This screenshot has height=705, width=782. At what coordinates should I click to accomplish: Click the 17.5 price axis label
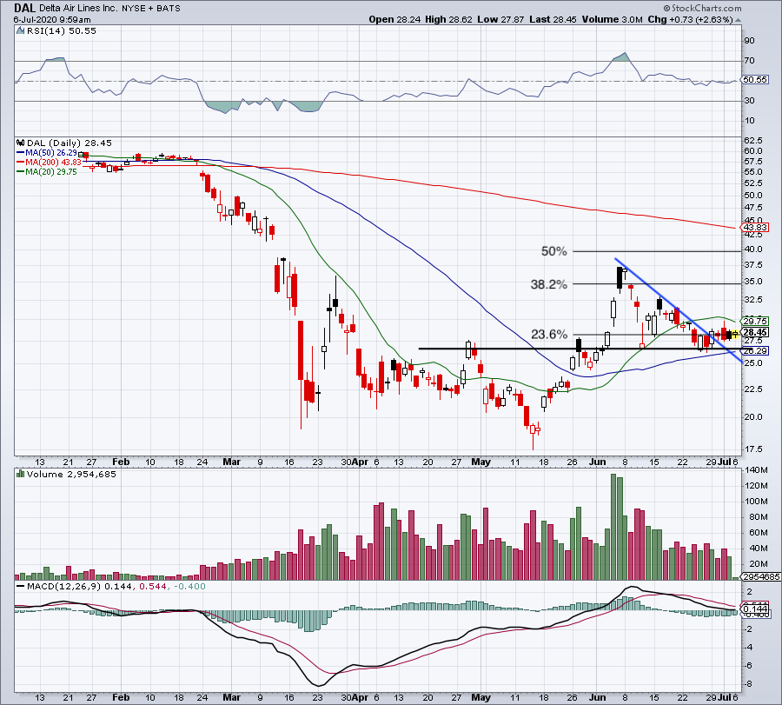pyautogui.click(x=753, y=449)
